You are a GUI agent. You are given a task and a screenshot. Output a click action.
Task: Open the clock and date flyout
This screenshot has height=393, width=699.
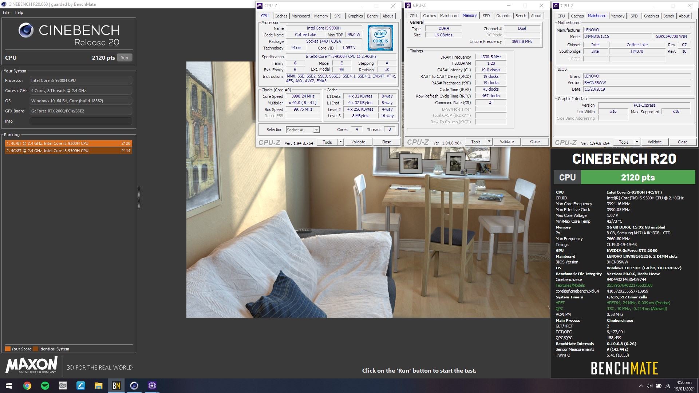(684, 386)
